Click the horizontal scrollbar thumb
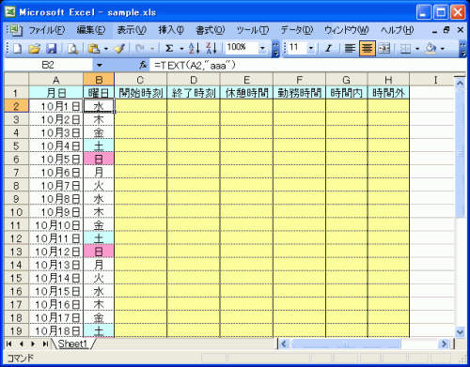Screen dimensions: 470x367 coord(345,344)
